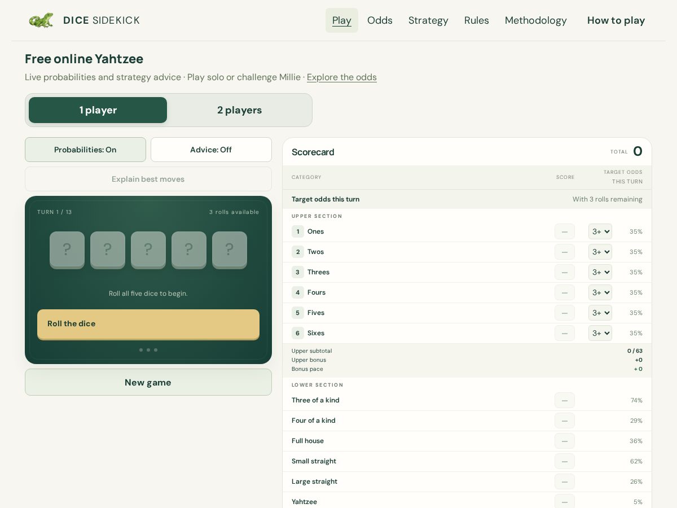Screen dimensions: 677x508
Task: Click the number 4 badge beside Fours
Action: pos(298,292)
